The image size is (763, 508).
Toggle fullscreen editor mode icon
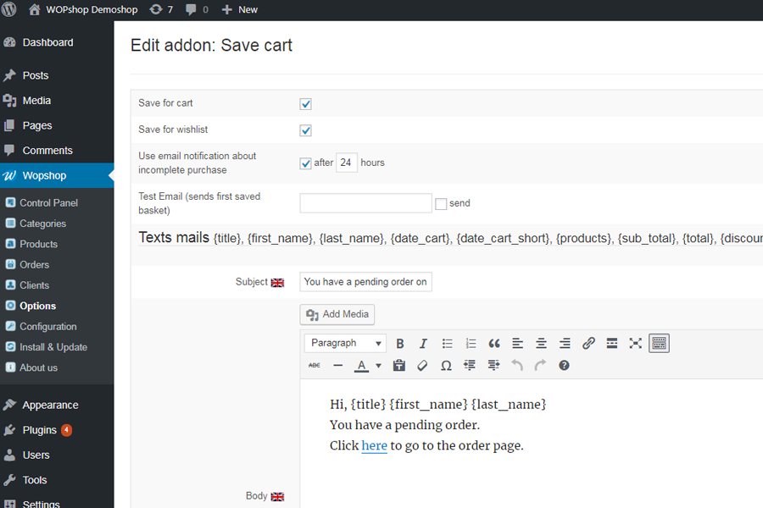pos(636,344)
